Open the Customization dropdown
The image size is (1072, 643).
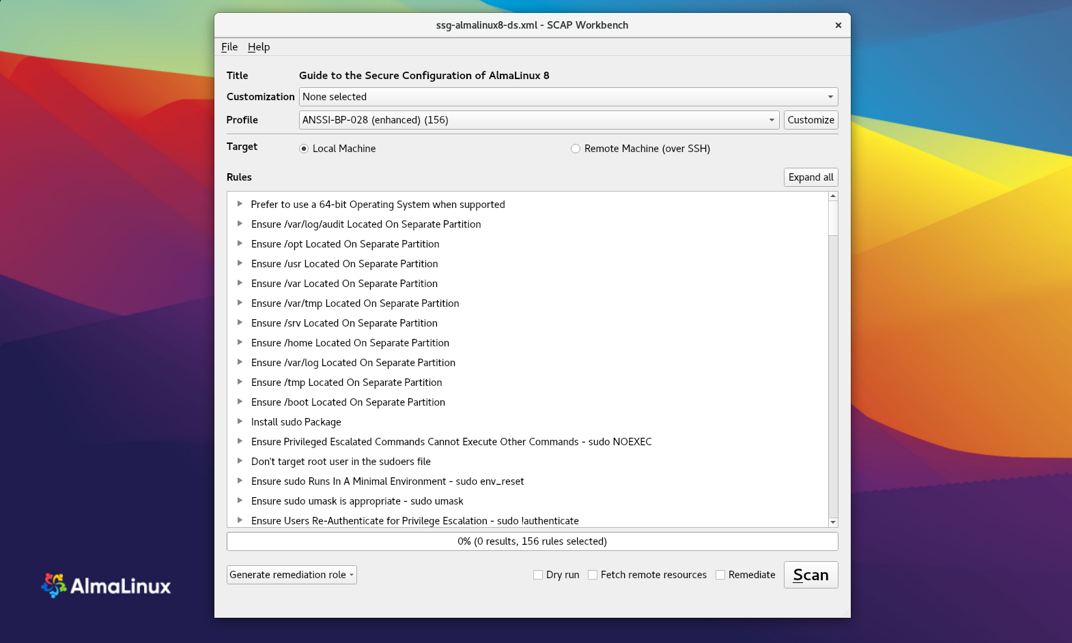(567, 97)
